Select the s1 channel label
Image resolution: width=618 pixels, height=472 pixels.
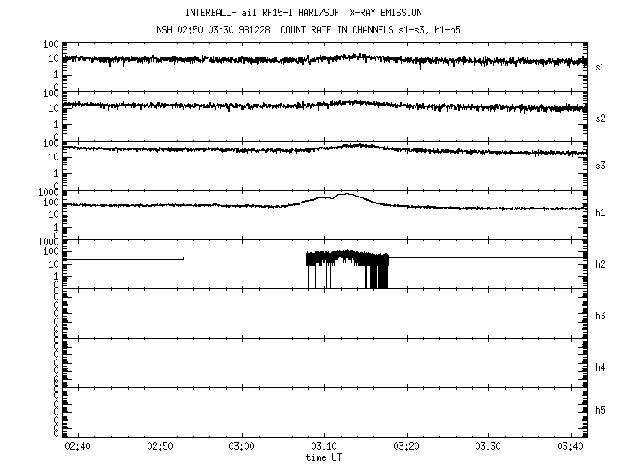600,66
